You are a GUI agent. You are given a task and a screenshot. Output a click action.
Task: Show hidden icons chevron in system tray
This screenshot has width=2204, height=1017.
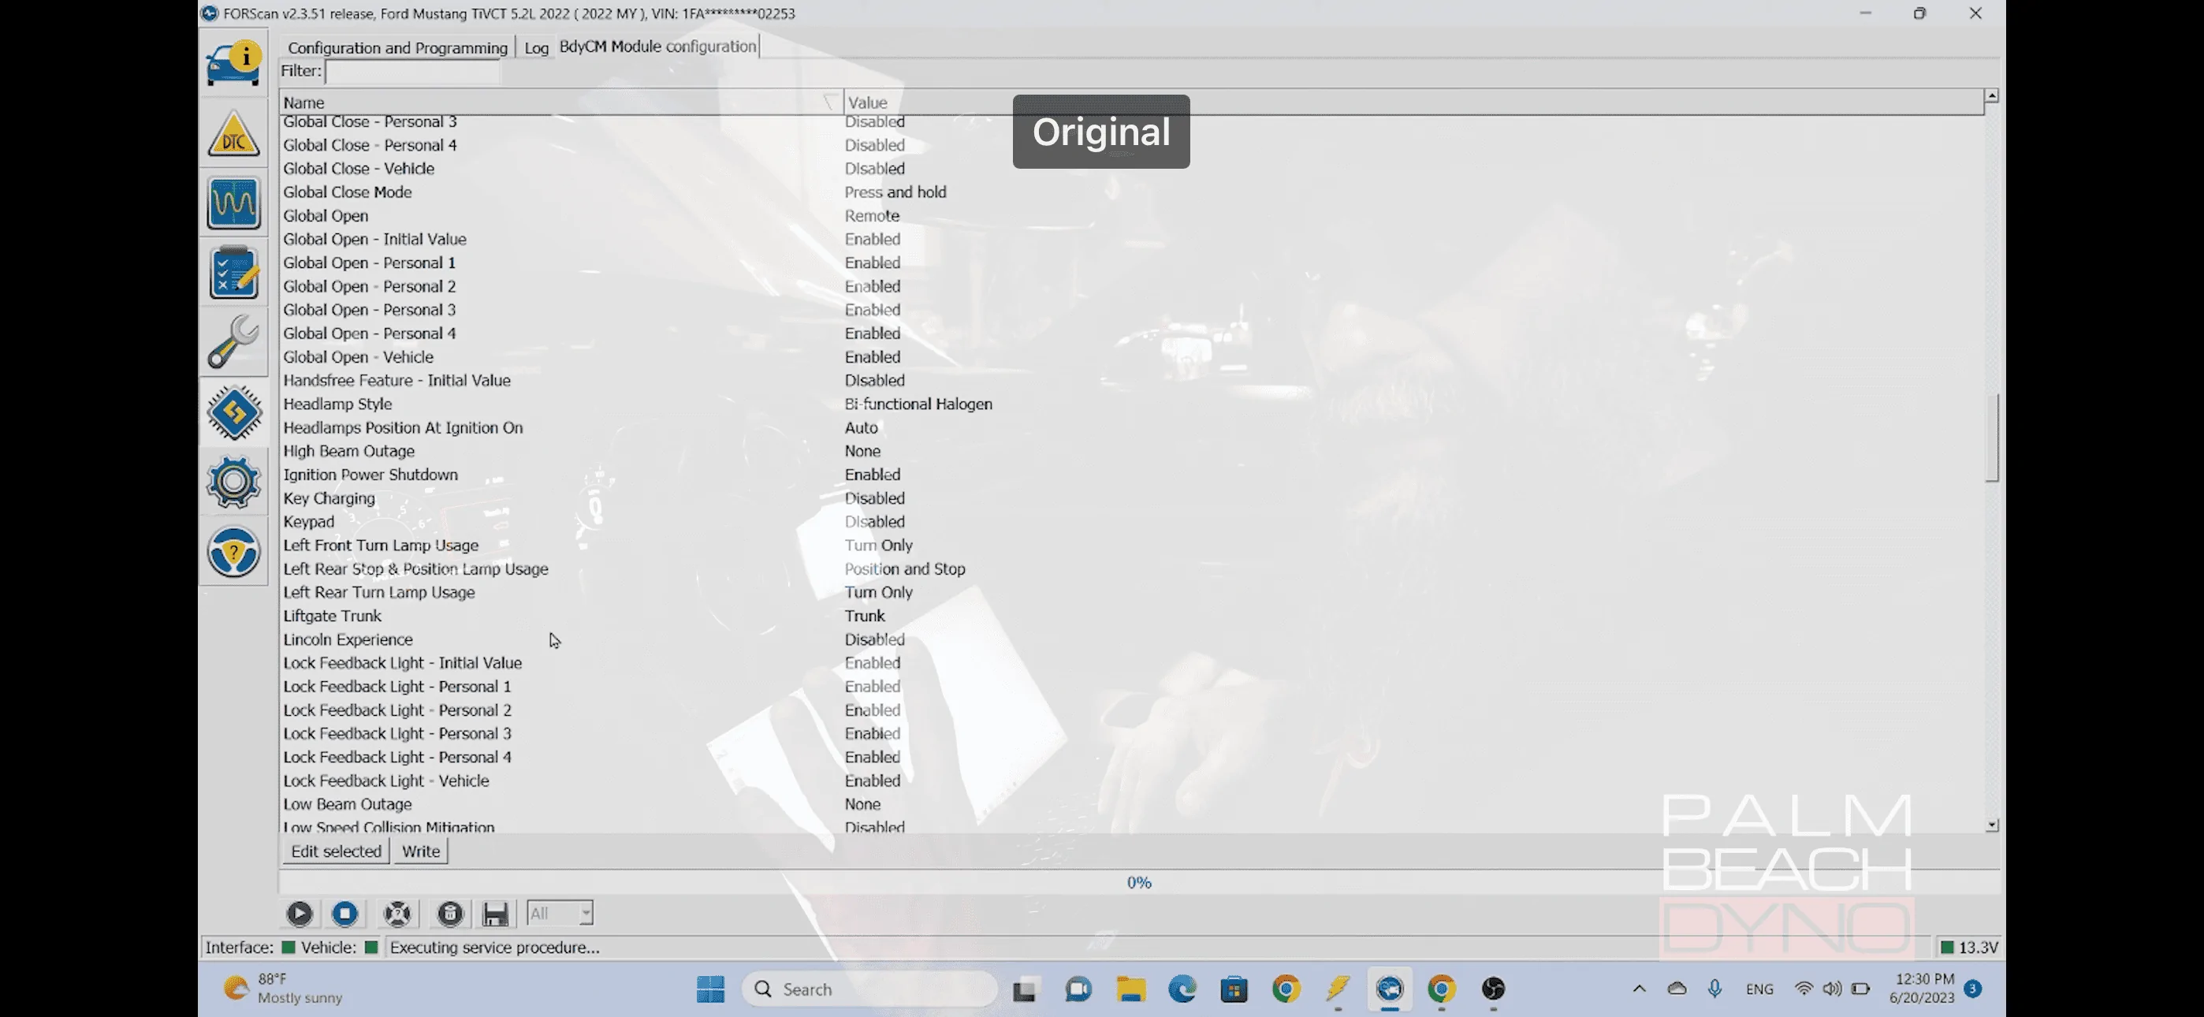point(1639,989)
